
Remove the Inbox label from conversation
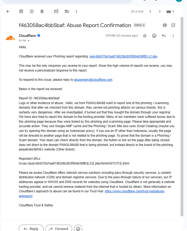[x=144, y=25]
